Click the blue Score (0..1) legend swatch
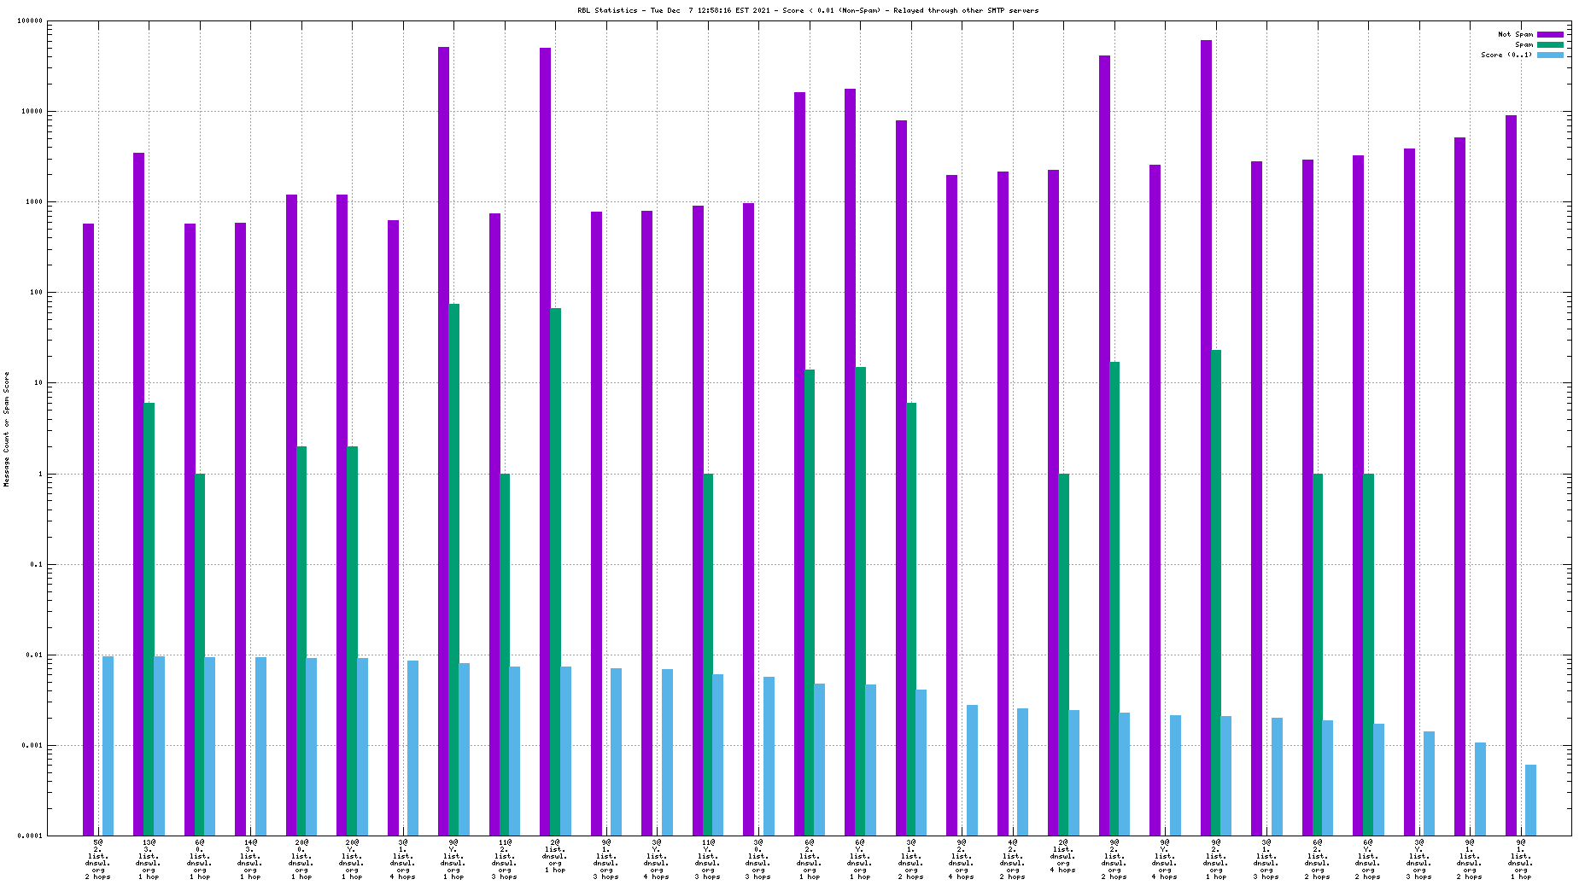The height and width of the screenshot is (891, 1585). point(1550,55)
